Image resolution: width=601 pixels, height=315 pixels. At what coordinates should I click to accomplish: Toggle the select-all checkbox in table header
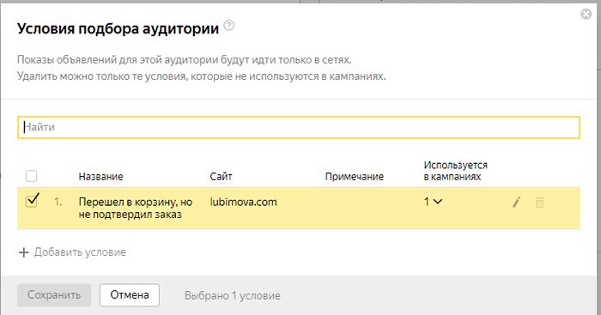[31, 176]
